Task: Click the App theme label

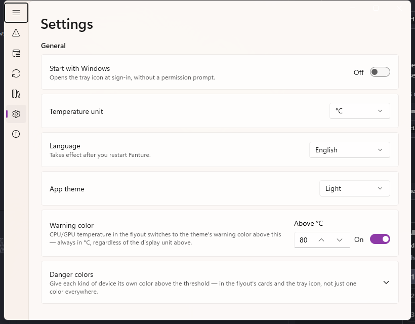Action: (67, 189)
